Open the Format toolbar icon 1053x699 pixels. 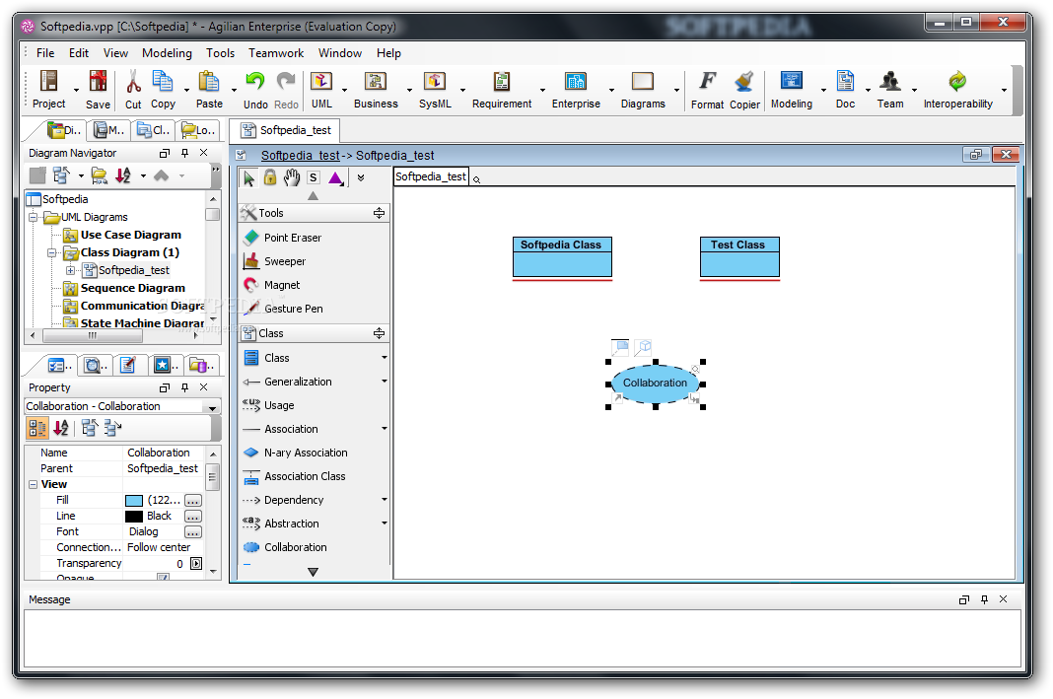[x=707, y=90]
